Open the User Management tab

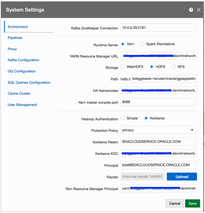point(22,105)
